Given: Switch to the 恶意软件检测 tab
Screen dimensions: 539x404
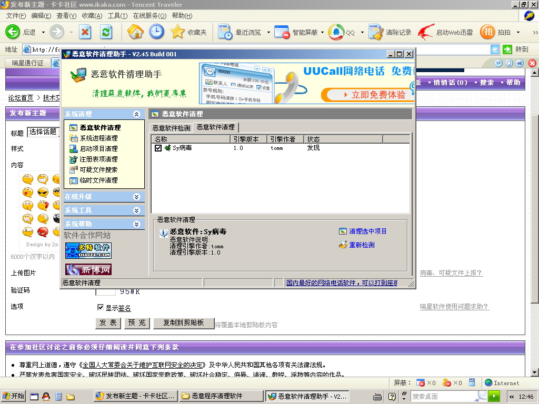Looking at the screenshot, I should coord(171,128).
